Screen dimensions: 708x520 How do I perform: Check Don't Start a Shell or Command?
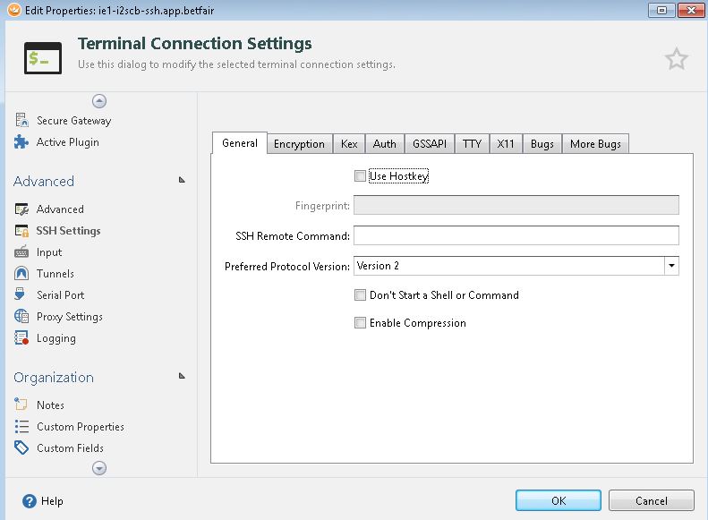pyautogui.click(x=360, y=294)
